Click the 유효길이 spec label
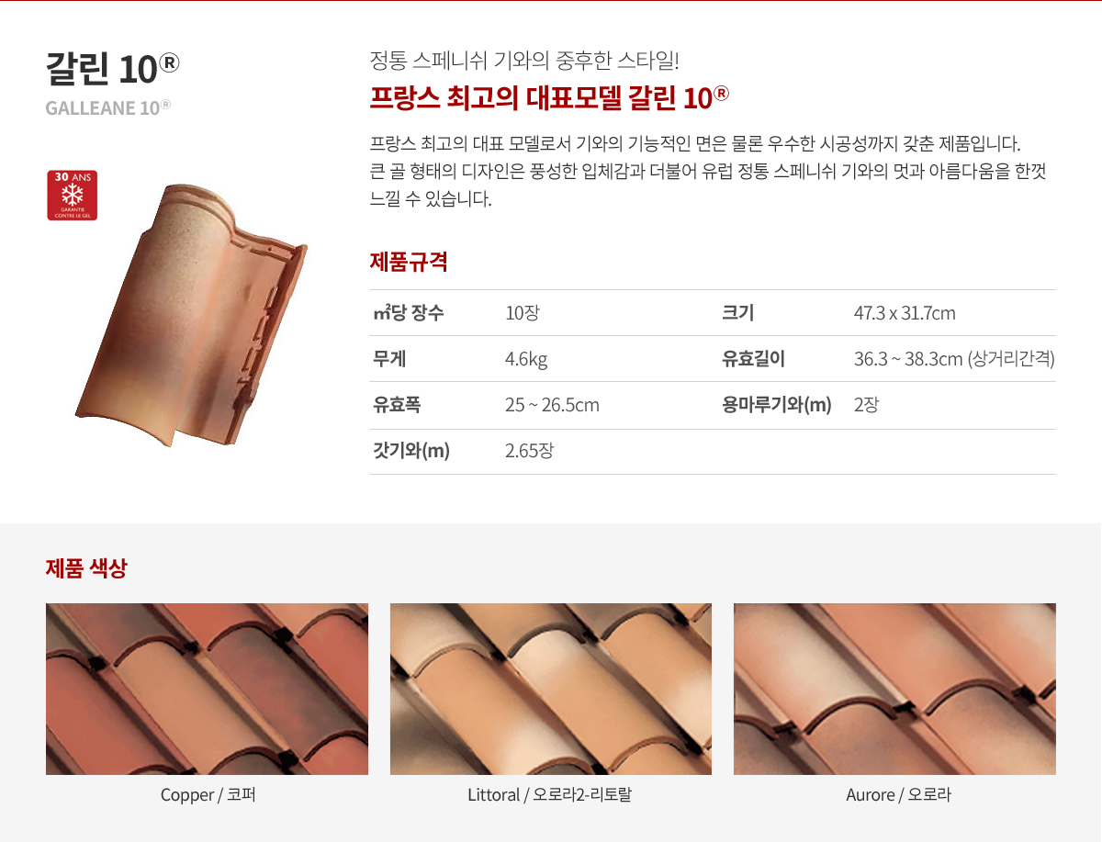Image resolution: width=1102 pixels, height=842 pixels. pos(753,359)
